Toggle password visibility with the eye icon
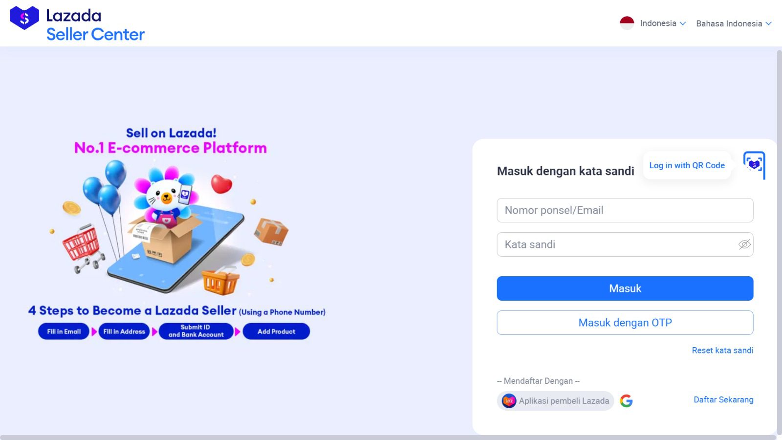Viewport: 782px width, 440px height. coord(743,244)
